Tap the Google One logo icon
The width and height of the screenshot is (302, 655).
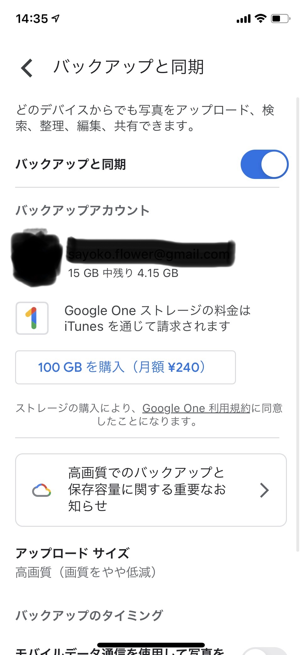32,318
